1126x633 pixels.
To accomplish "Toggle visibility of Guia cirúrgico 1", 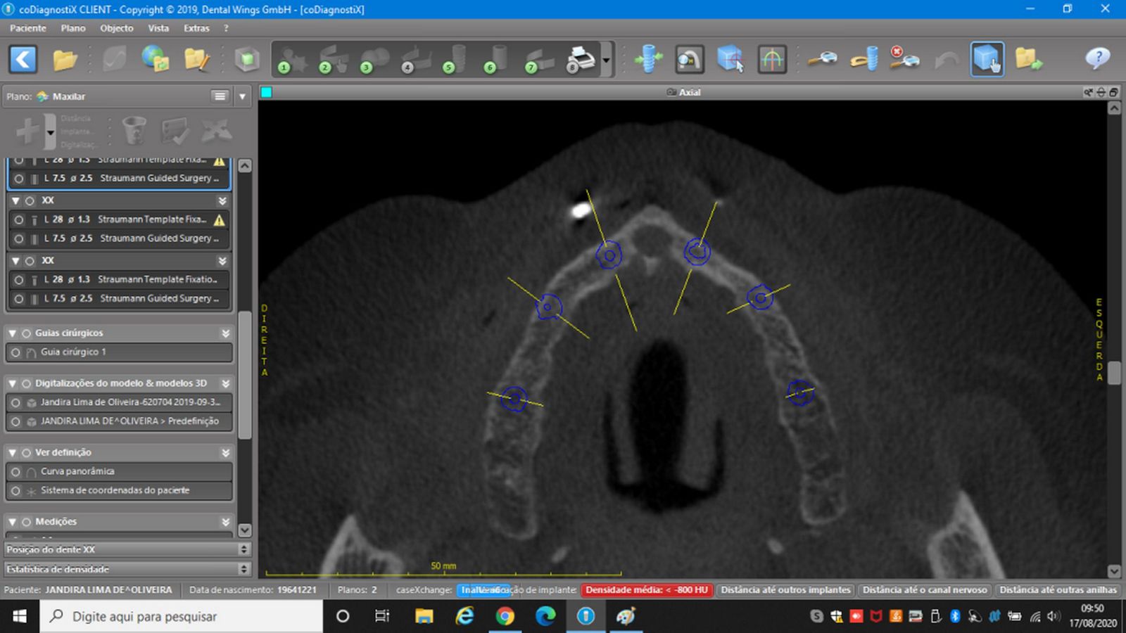I will point(15,352).
